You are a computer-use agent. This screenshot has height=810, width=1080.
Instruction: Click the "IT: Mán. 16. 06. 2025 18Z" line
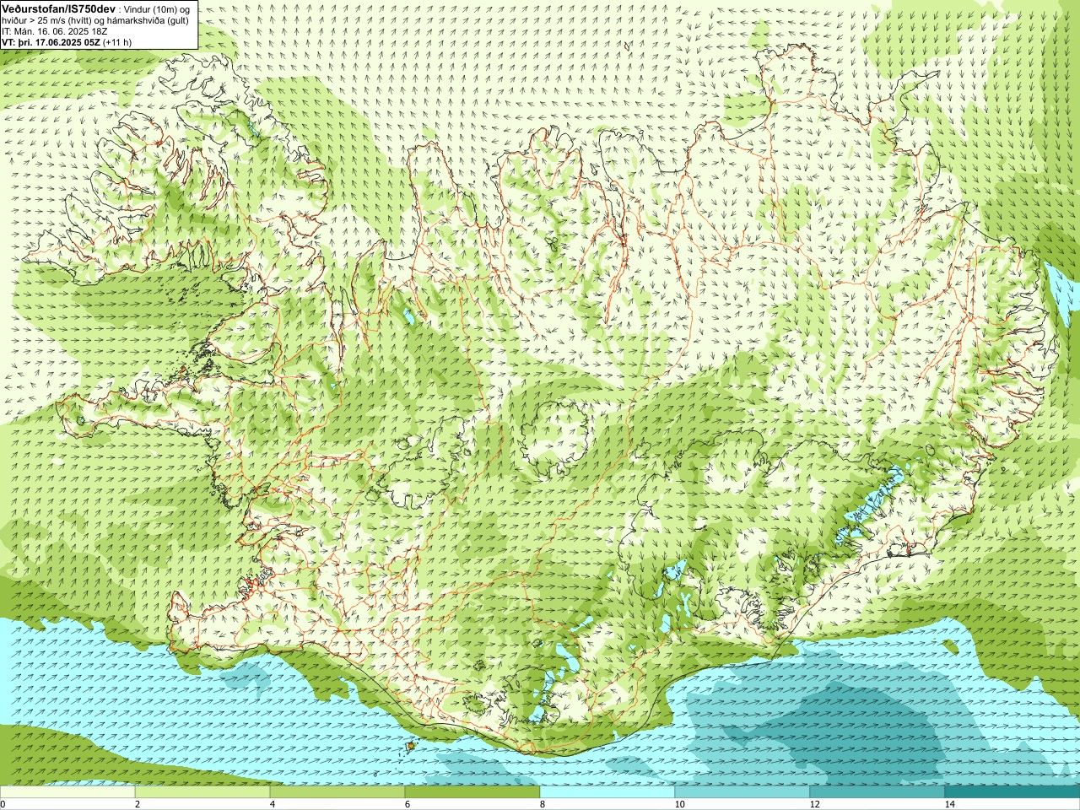(x=54, y=31)
